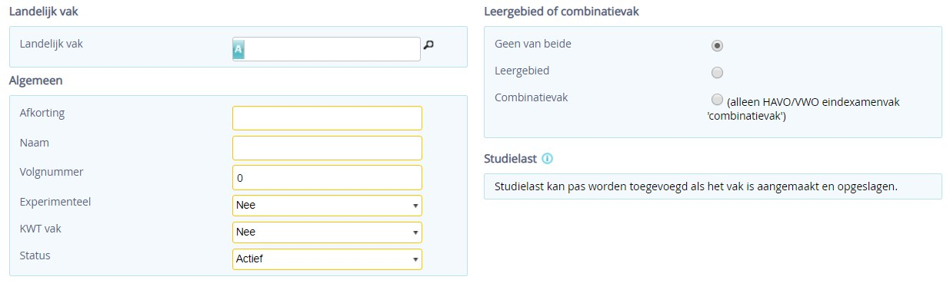Select the Geen van beide radio button

pyautogui.click(x=717, y=45)
